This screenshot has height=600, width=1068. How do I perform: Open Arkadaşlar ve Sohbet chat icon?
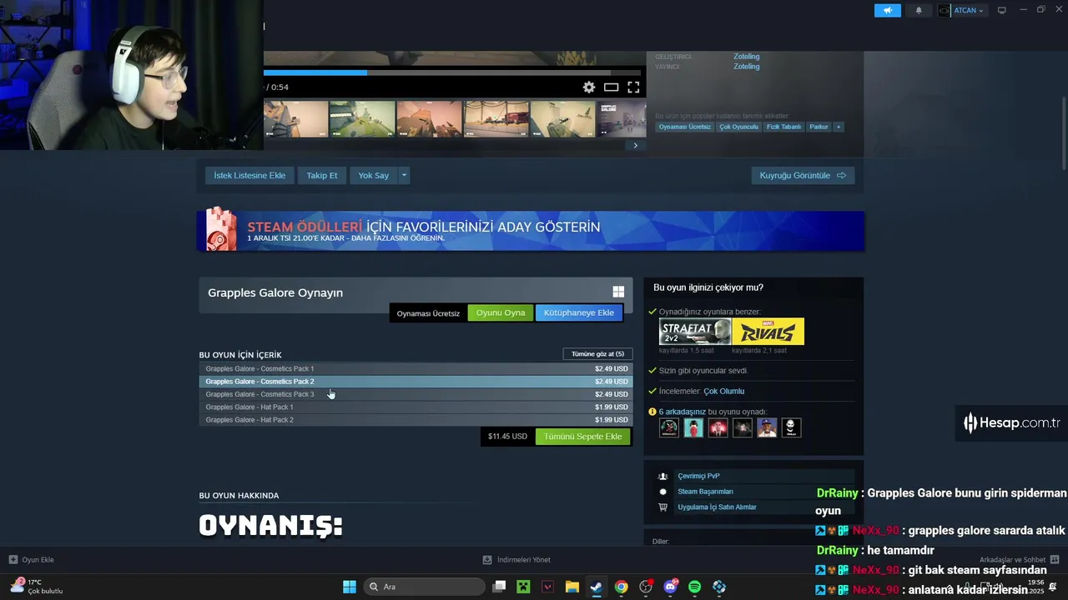(x=1055, y=559)
